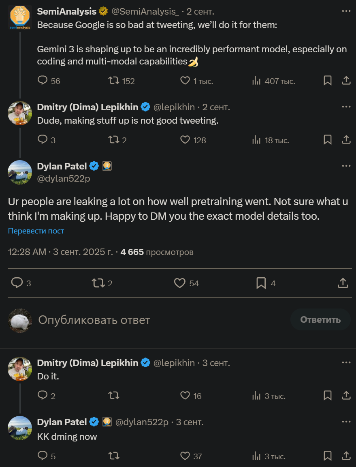The height and width of the screenshot is (467, 356).
Task: Share the SemiAnalysis tweet
Action: pyautogui.click(x=346, y=81)
